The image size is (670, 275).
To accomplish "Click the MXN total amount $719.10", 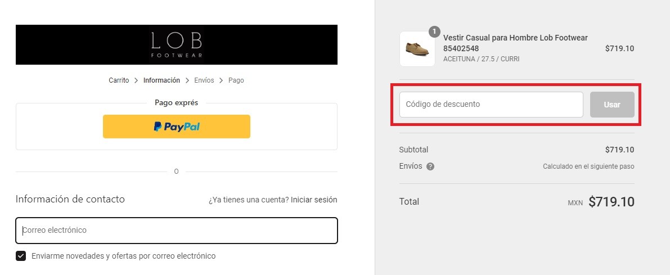I will (611, 202).
